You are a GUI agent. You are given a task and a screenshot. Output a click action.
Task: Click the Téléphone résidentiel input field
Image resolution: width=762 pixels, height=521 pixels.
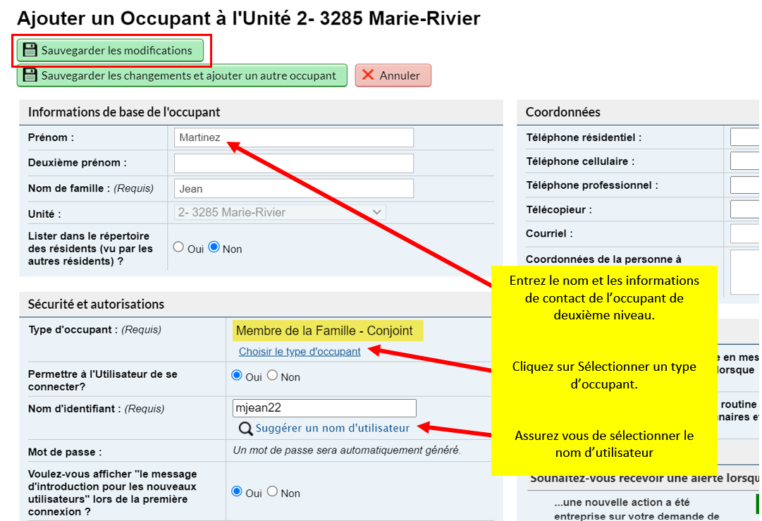click(746, 137)
